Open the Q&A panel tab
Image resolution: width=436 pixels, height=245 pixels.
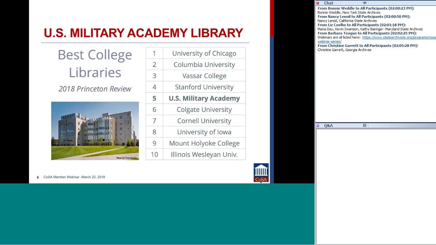pyautogui.click(x=328, y=126)
